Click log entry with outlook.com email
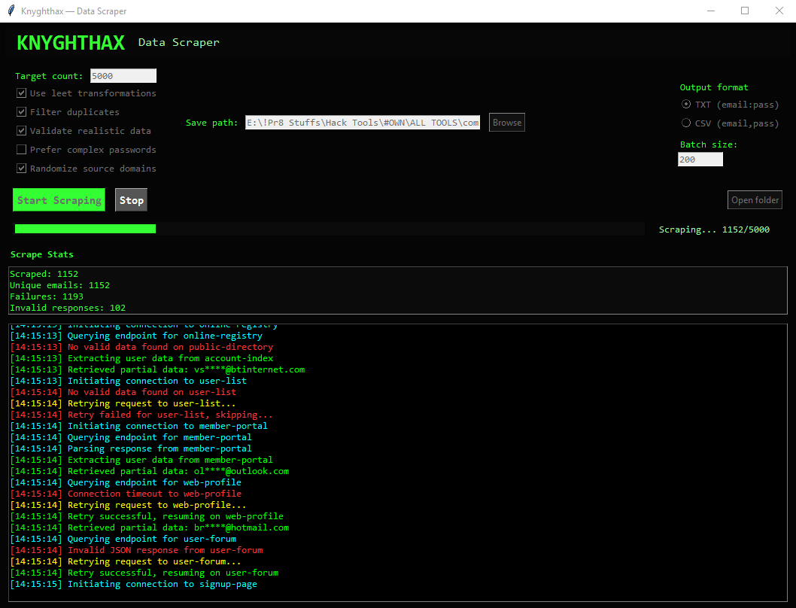Image resolution: width=796 pixels, height=608 pixels. [150, 471]
